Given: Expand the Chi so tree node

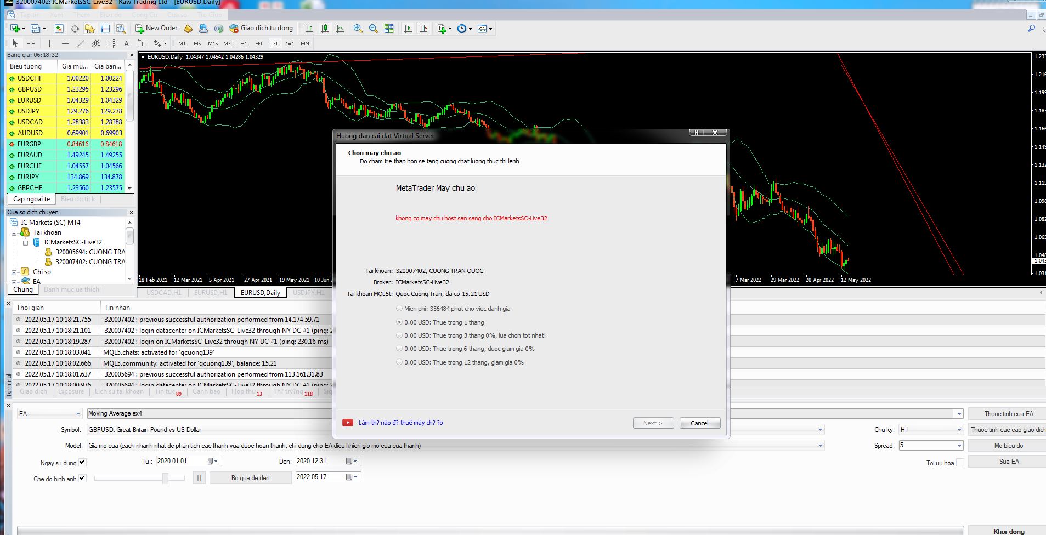Looking at the screenshot, I should 14,272.
